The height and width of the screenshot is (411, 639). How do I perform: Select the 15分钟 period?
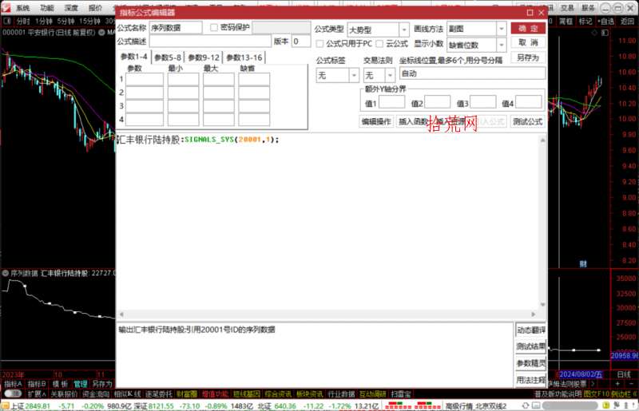(x=89, y=21)
